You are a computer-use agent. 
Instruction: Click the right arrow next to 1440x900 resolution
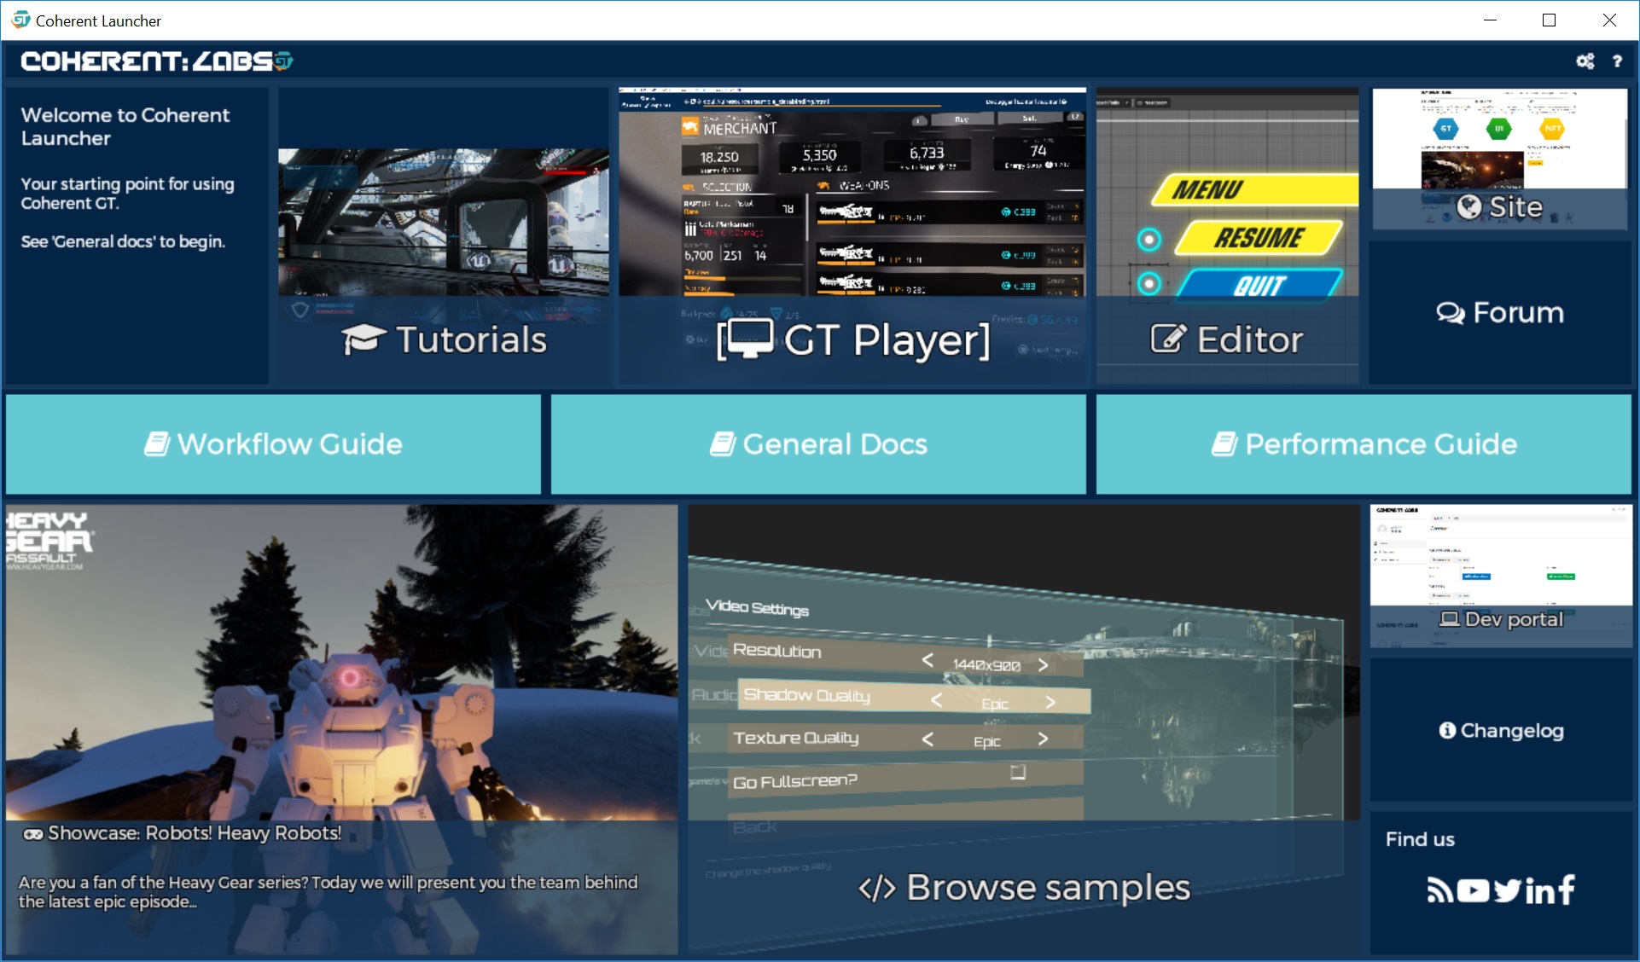coord(1044,664)
